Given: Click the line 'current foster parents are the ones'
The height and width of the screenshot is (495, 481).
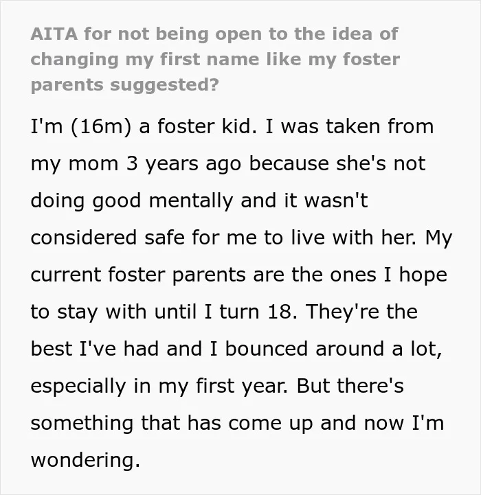Looking at the screenshot, I should coord(239,275).
